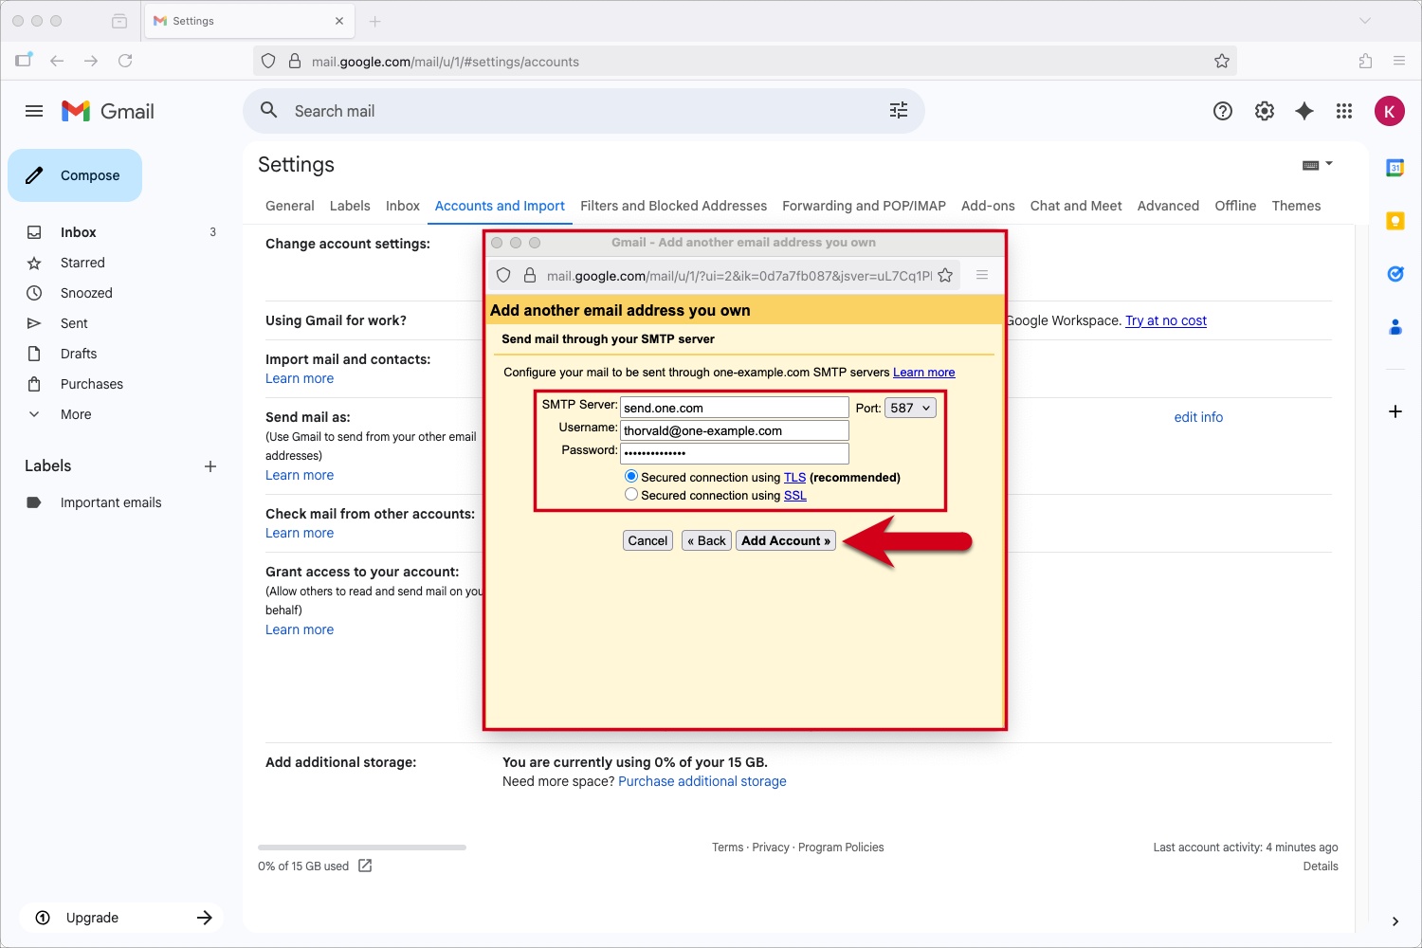Image resolution: width=1422 pixels, height=948 pixels.
Task: Open the Gmail settings gear icon
Action: [1265, 111]
